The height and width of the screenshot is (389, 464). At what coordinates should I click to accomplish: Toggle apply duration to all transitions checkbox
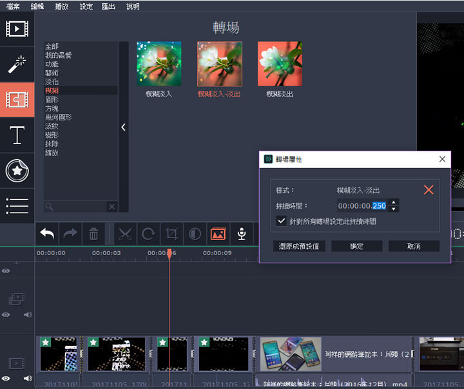pos(281,221)
